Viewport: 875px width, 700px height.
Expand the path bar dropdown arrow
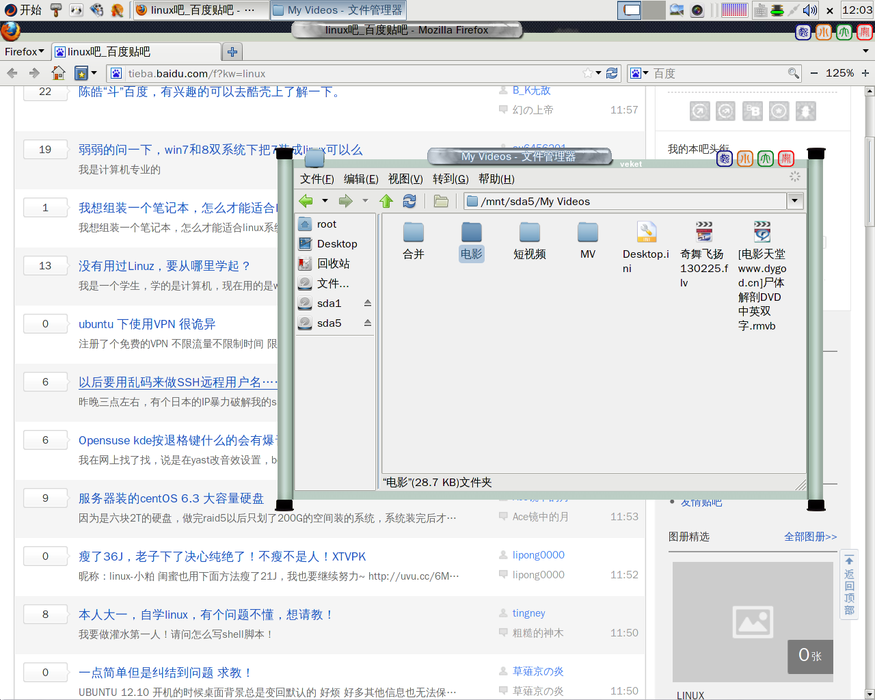[794, 201]
